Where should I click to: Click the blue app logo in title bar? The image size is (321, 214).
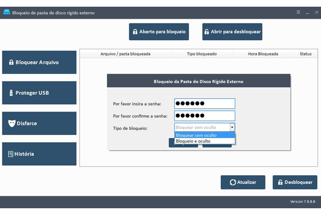click(x=6, y=12)
